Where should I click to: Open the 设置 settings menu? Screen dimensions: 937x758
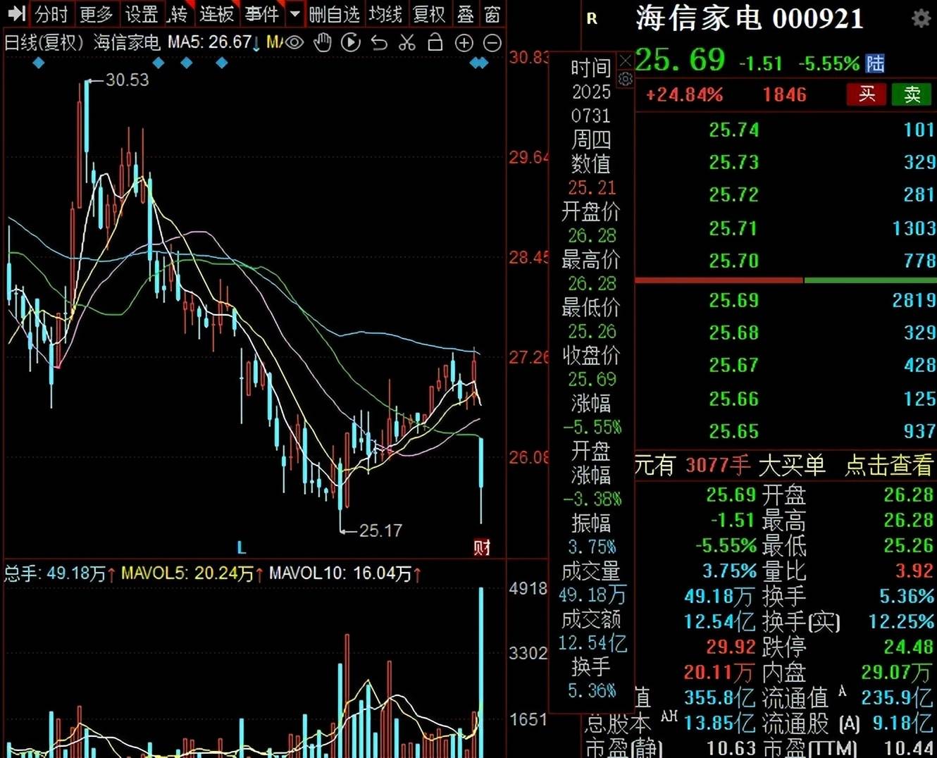(142, 14)
